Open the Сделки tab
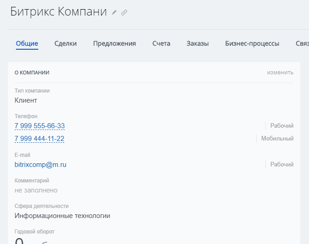The width and height of the screenshot is (309, 244). (66, 44)
